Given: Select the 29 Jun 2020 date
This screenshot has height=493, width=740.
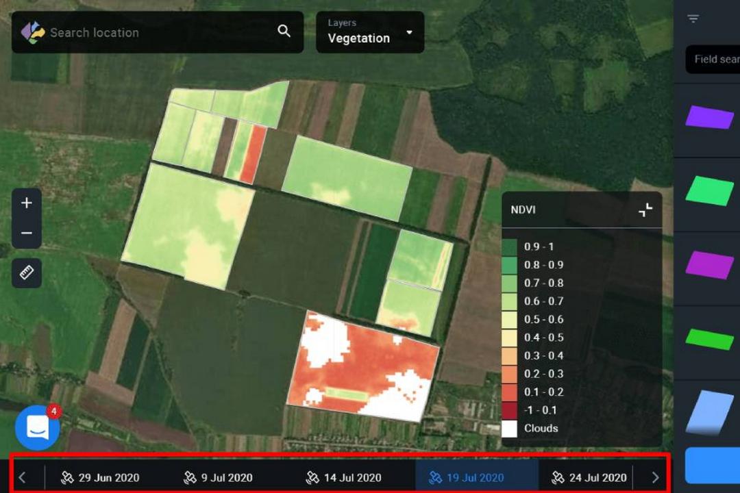Looking at the screenshot, I should [100, 477].
